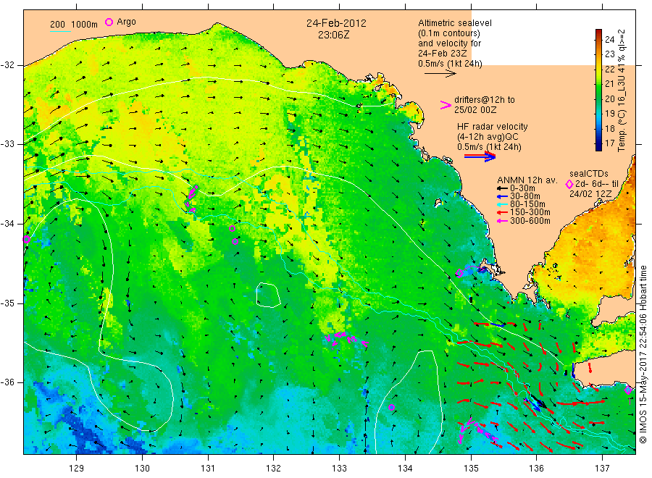Click the sealCTD diamond at the eastern edge near -36
The height and width of the screenshot is (478, 652).
pos(628,390)
